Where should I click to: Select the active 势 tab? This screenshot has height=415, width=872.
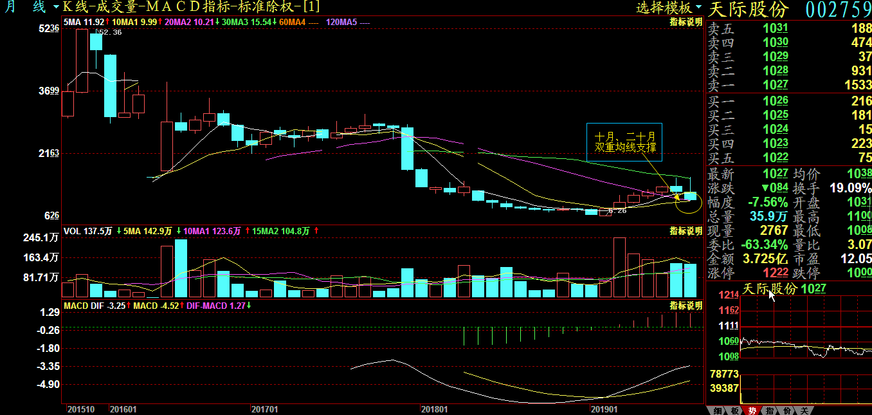(751, 410)
